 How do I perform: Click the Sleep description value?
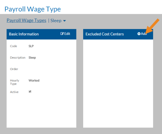pyautogui.click(x=32, y=57)
